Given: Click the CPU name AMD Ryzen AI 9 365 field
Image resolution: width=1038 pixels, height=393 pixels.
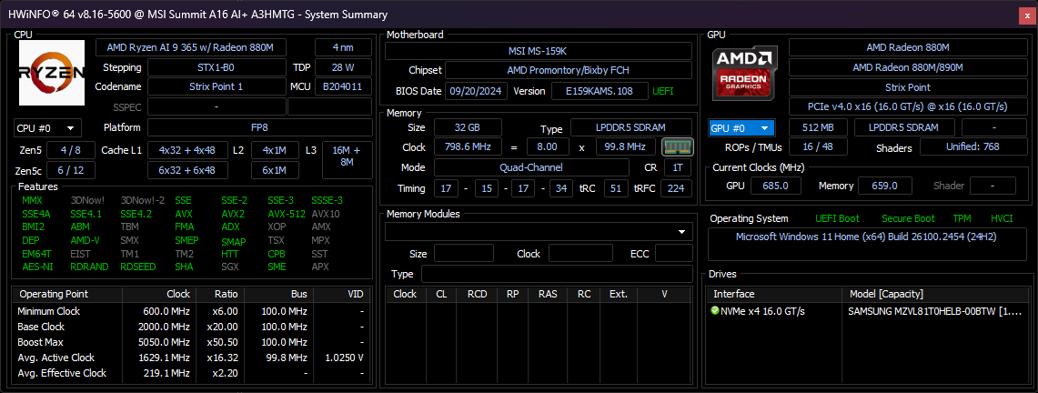Looking at the screenshot, I should (x=191, y=47).
